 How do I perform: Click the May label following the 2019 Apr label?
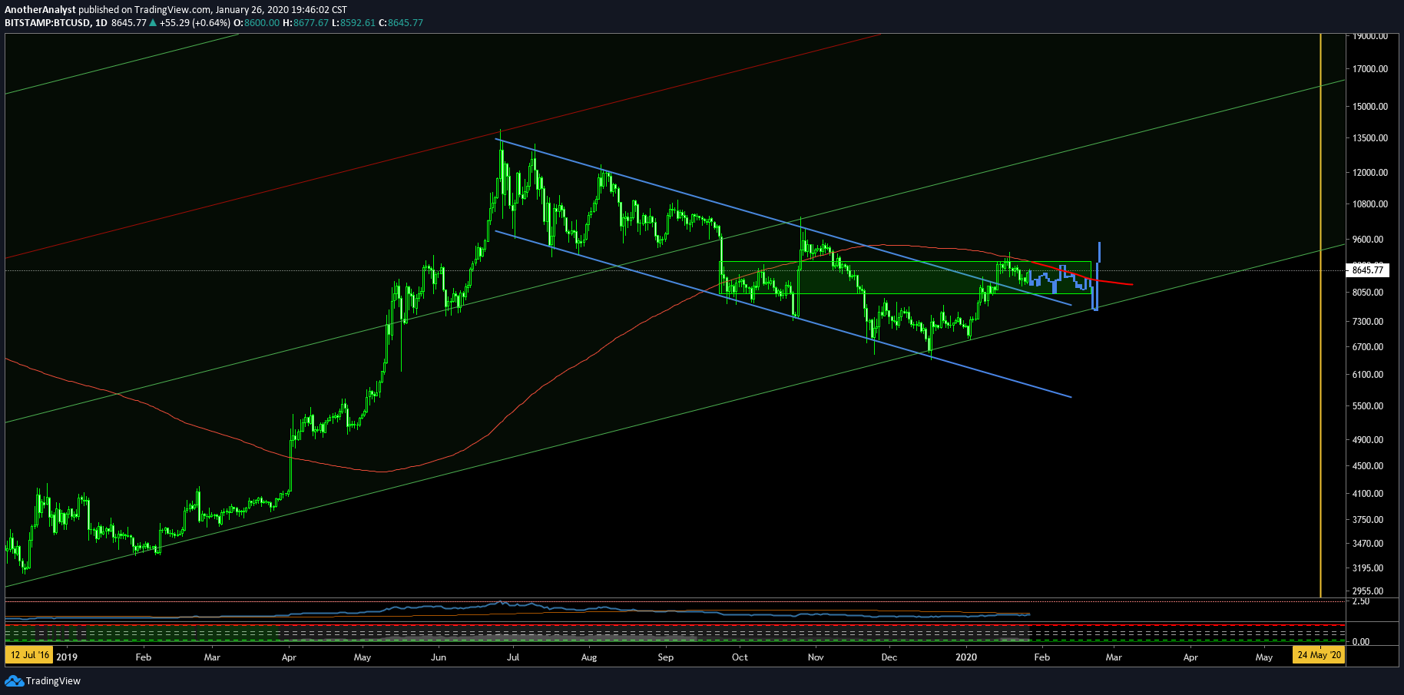point(363,657)
